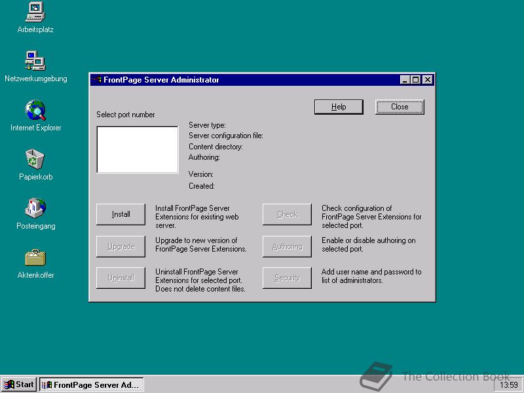Click the "Authoring:" info label
The image size is (524, 393).
(204, 157)
